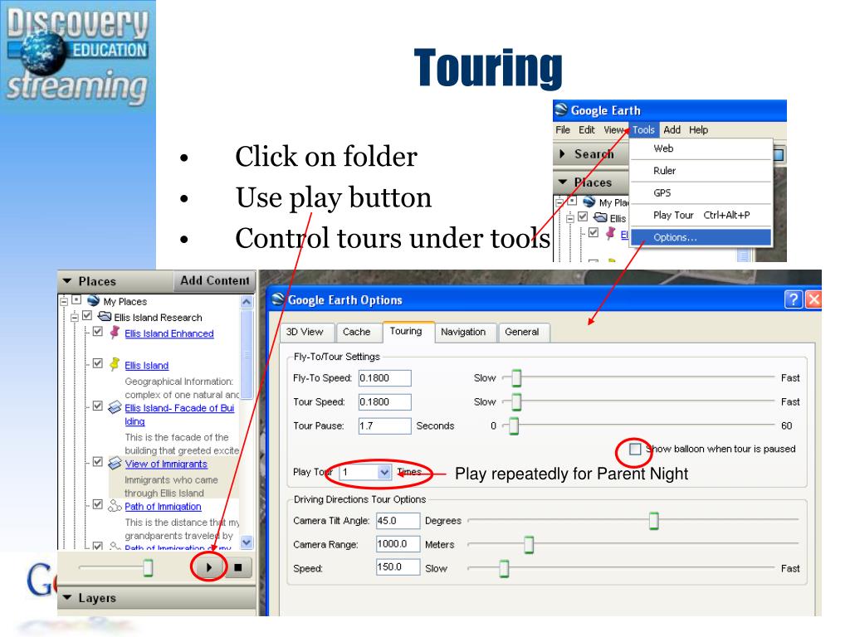Click the overlay icon beside Ellis Island- Facade

click(115, 406)
